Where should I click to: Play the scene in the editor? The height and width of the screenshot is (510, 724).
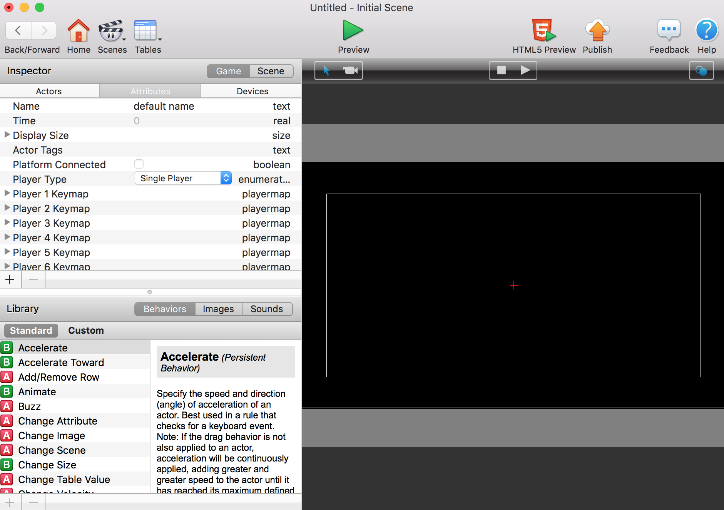(x=525, y=70)
